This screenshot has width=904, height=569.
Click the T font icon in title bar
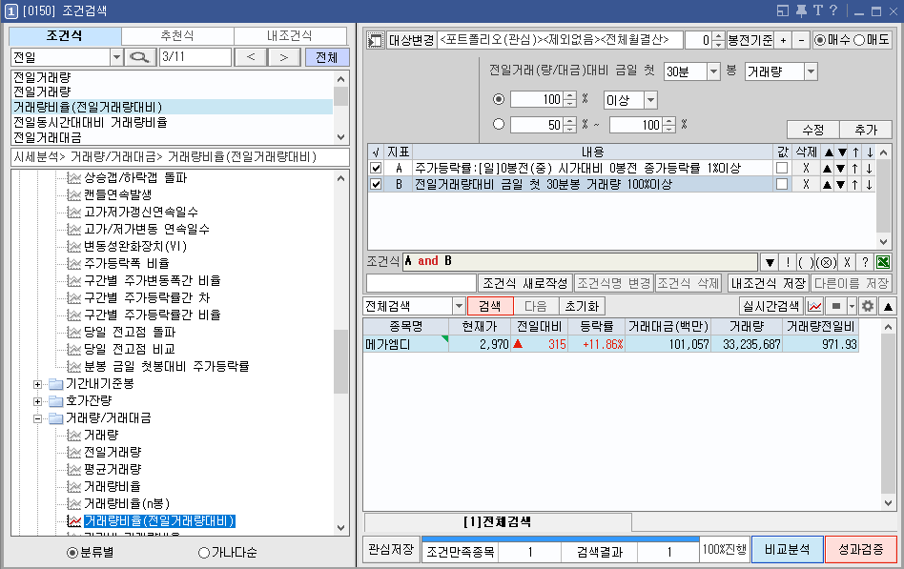pos(817,10)
